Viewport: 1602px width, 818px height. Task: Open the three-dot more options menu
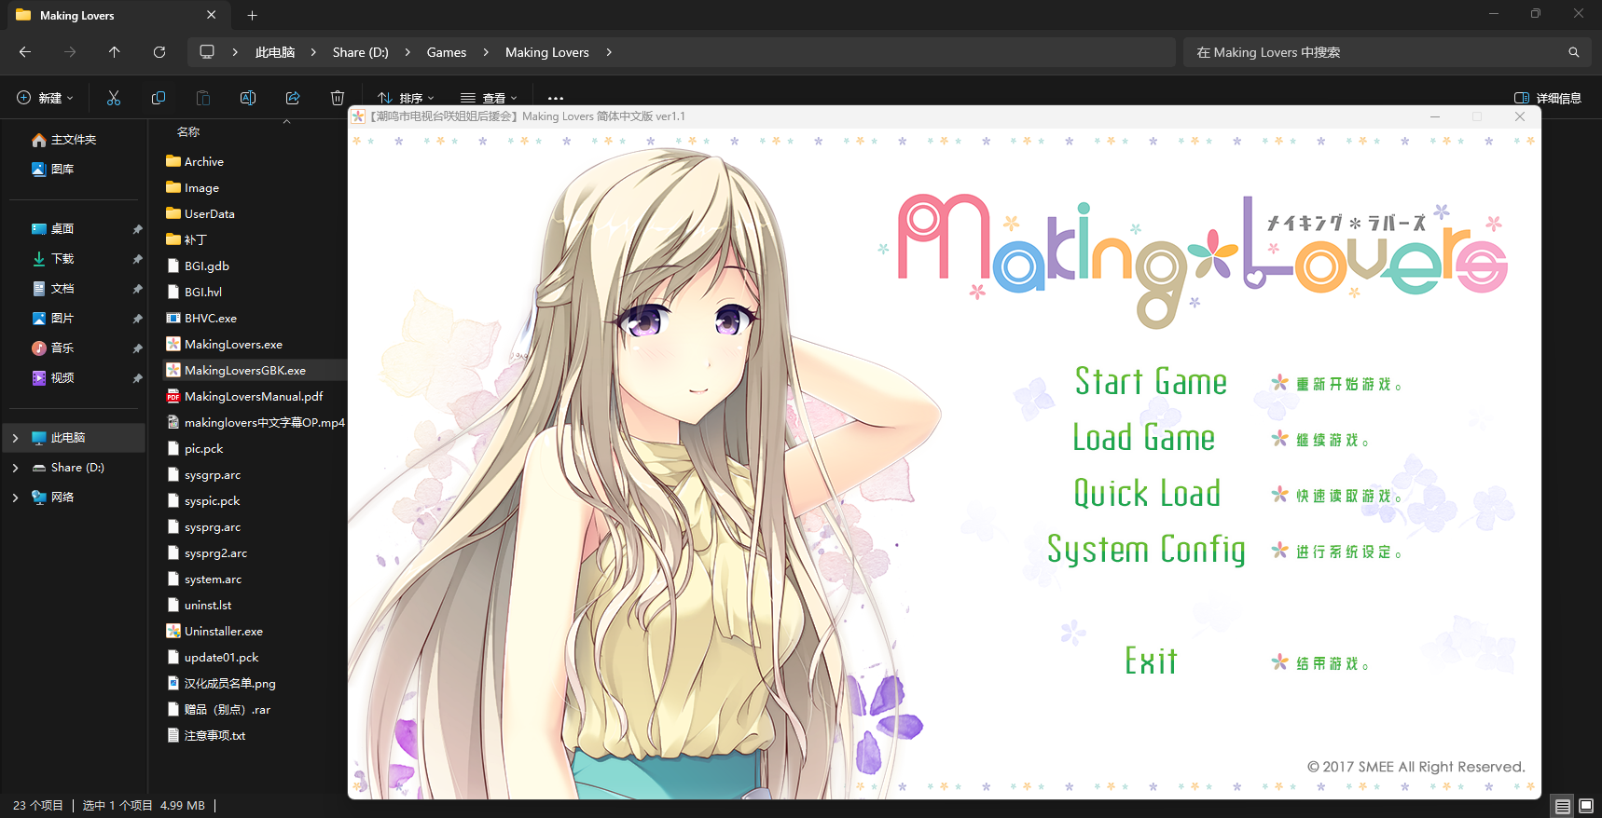556,98
